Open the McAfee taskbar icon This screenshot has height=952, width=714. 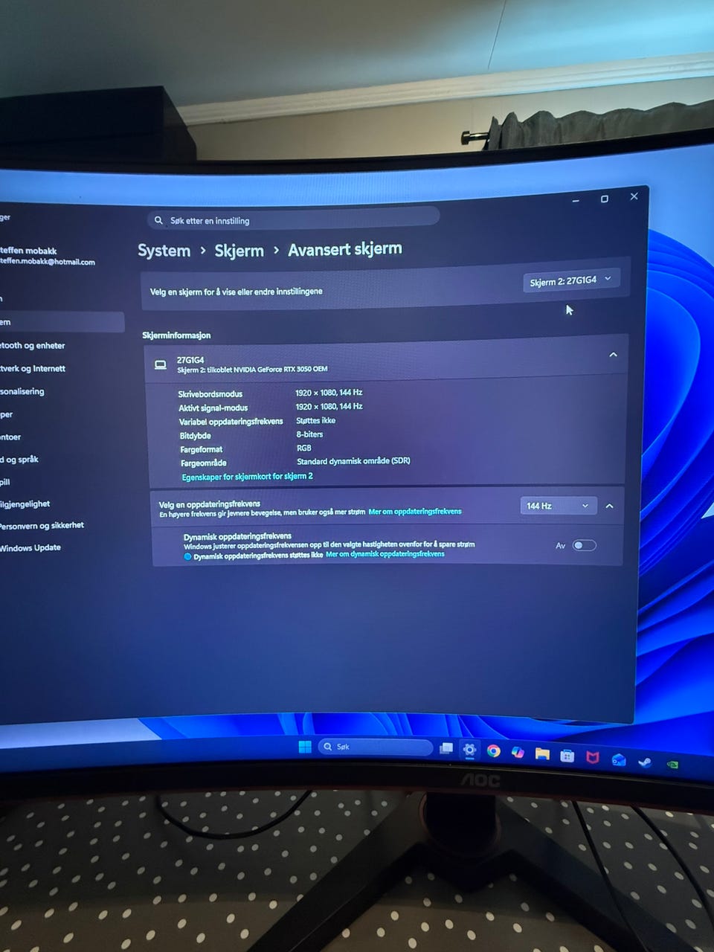click(x=593, y=757)
